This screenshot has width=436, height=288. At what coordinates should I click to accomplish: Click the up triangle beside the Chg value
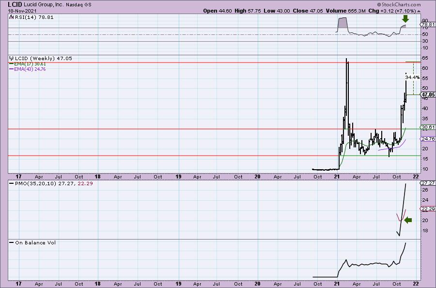419,11
